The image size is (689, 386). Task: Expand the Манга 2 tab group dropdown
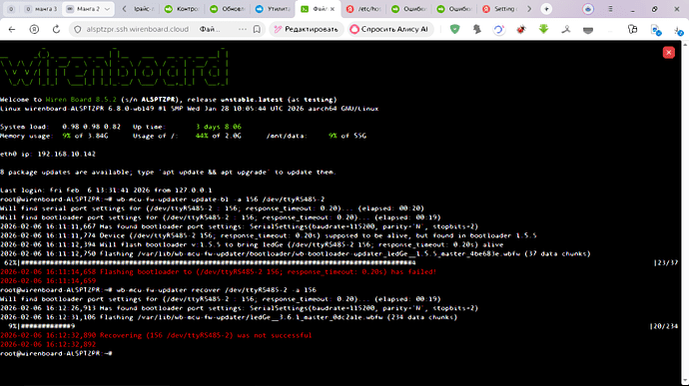tap(107, 9)
